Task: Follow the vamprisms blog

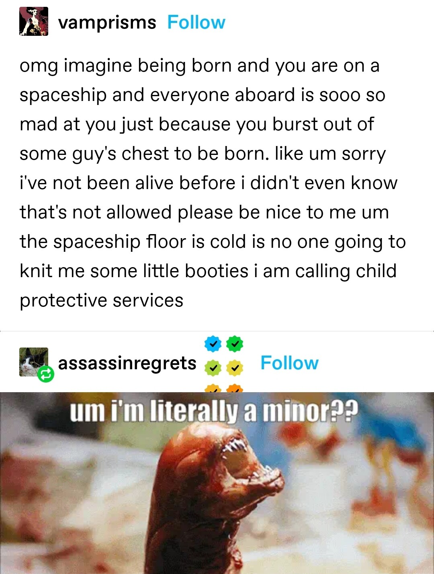Action: point(196,22)
